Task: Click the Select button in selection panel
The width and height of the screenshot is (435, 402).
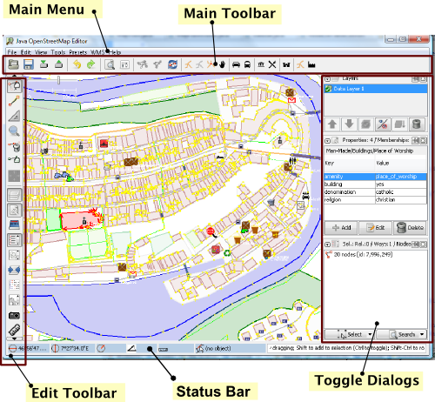Action: tap(348, 334)
